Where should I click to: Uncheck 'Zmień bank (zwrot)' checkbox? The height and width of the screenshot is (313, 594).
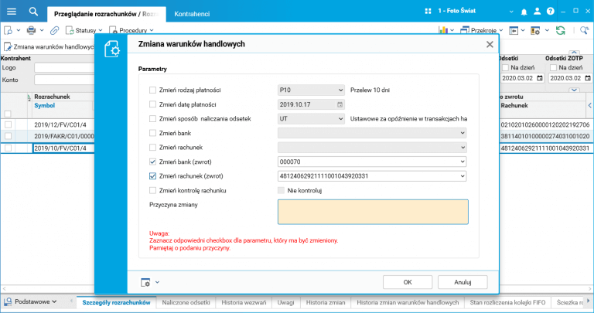[x=153, y=161]
